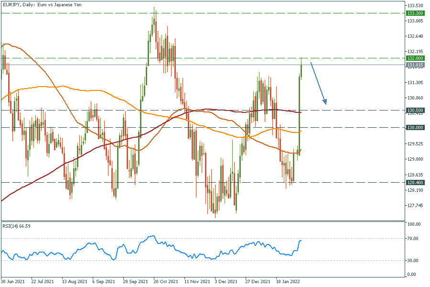The image size is (430, 287).
Task: Select the RSI 70.00 overbought level label
Action: pos(413,238)
